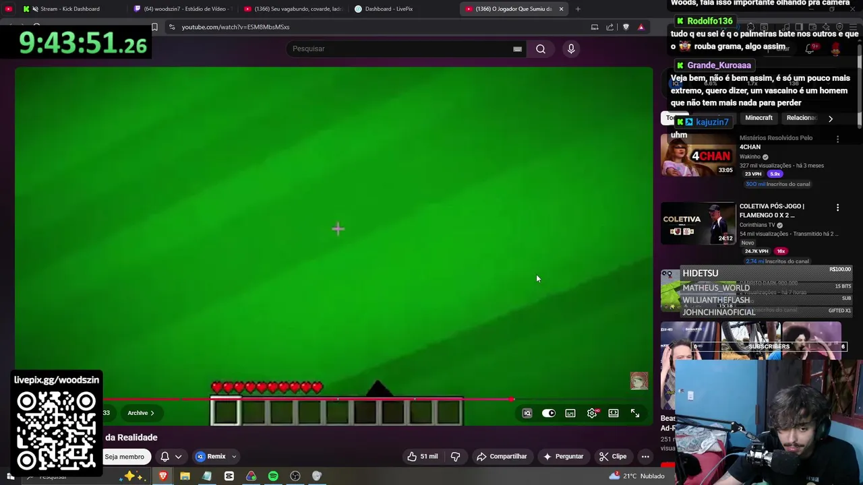Open options menu for COLETIVA video
This screenshot has height=485, width=863.
pyautogui.click(x=837, y=207)
